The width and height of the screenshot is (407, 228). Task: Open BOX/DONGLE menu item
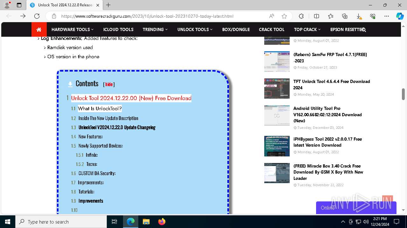(x=236, y=29)
